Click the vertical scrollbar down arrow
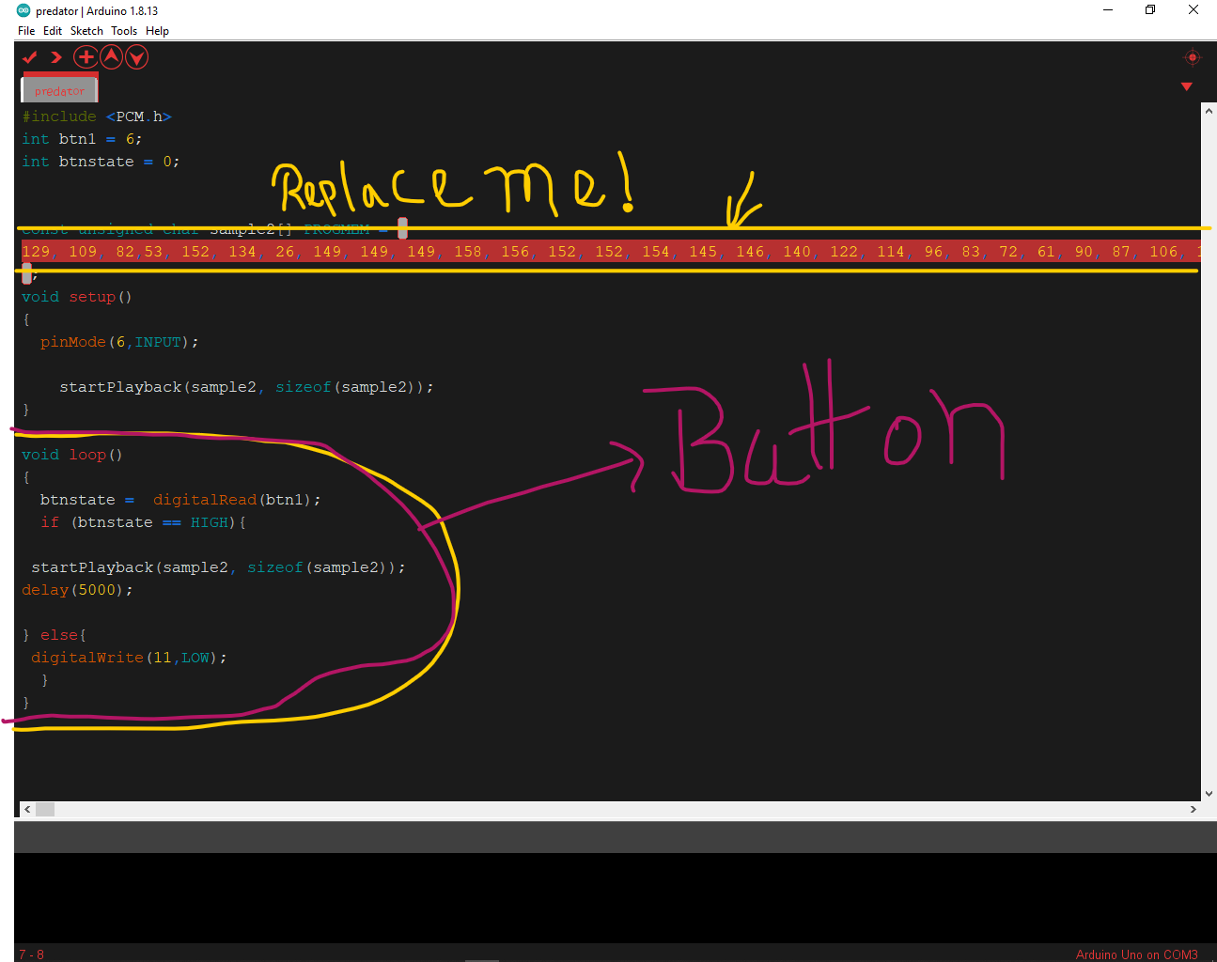 (1209, 793)
